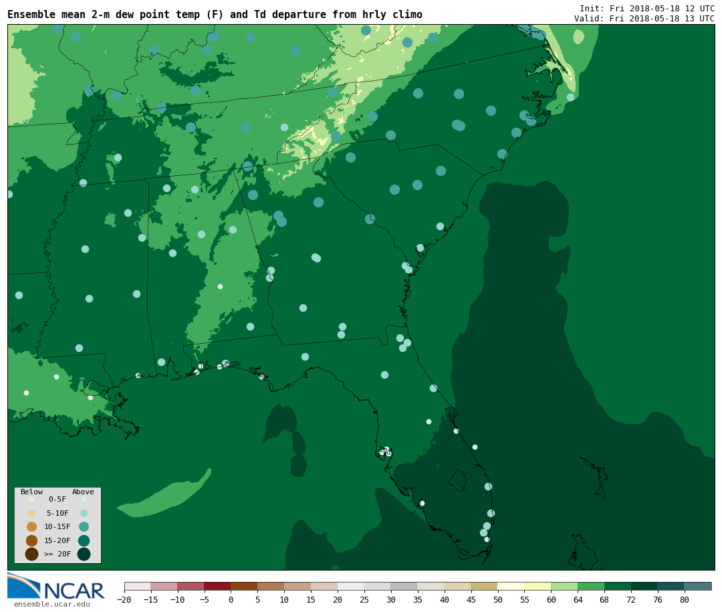Click the Above 15-20F dark teal legend circle
The image size is (722, 612).
tap(84, 540)
